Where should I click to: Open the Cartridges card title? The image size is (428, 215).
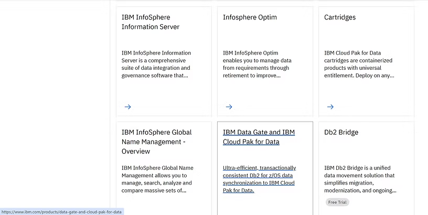click(x=340, y=17)
